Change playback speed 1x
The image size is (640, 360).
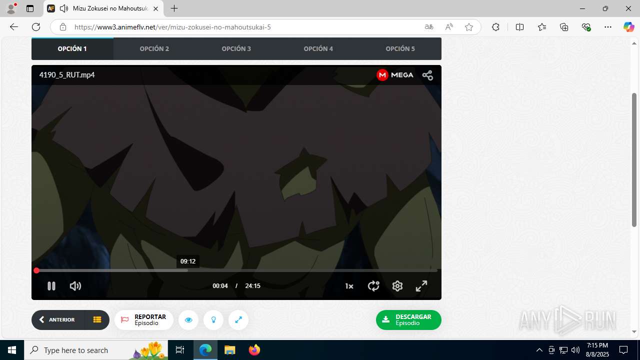tap(349, 286)
